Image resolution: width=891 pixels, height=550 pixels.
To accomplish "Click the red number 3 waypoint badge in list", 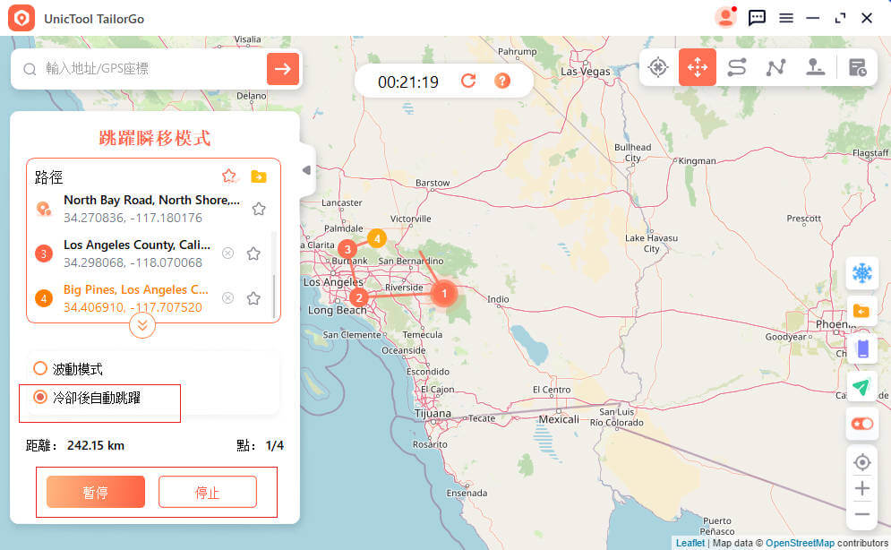I will click(x=44, y=254).
